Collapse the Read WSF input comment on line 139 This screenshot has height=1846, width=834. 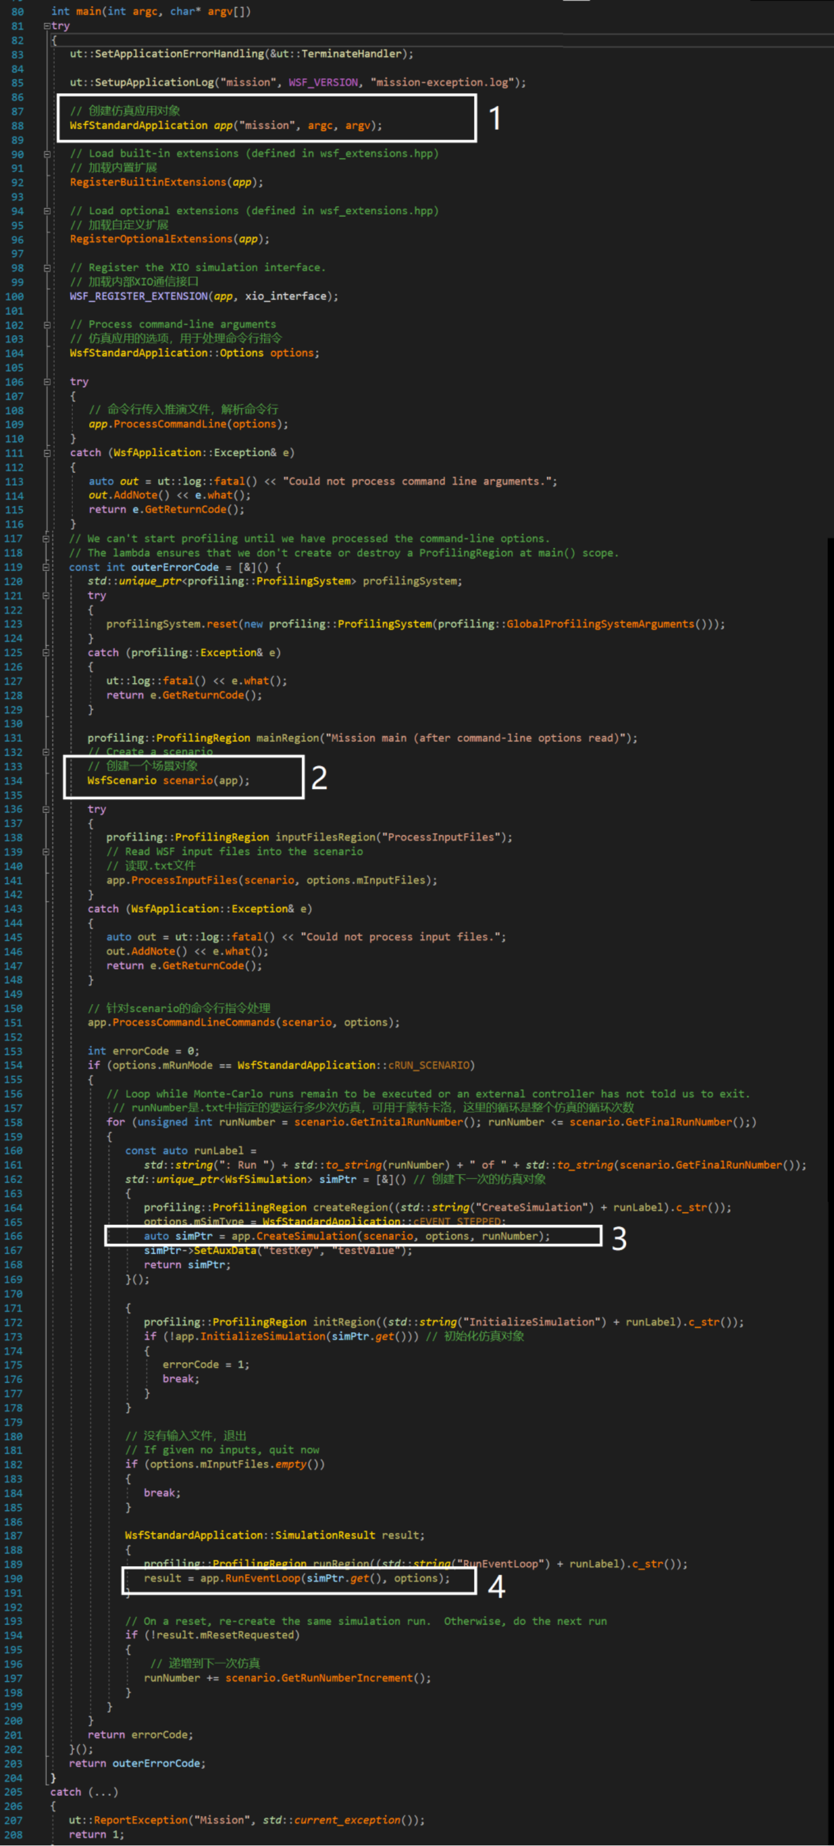point(47,851)
